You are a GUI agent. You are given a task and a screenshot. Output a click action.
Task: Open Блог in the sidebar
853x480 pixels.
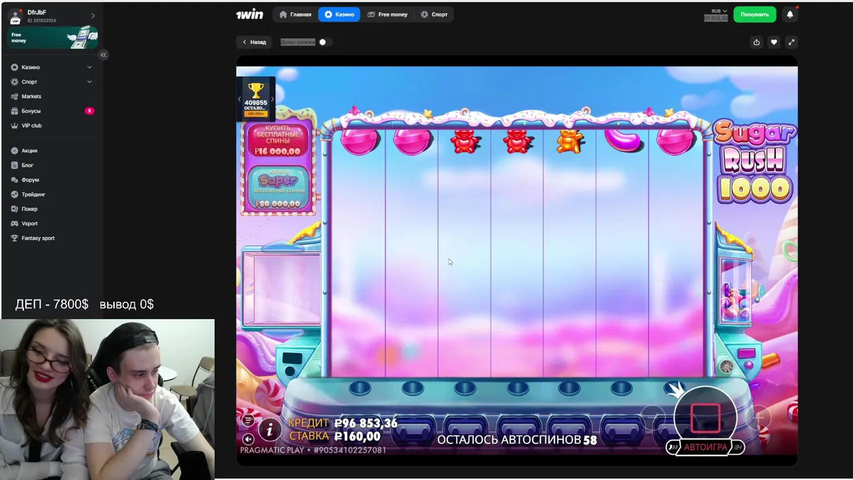coord(27,165)
